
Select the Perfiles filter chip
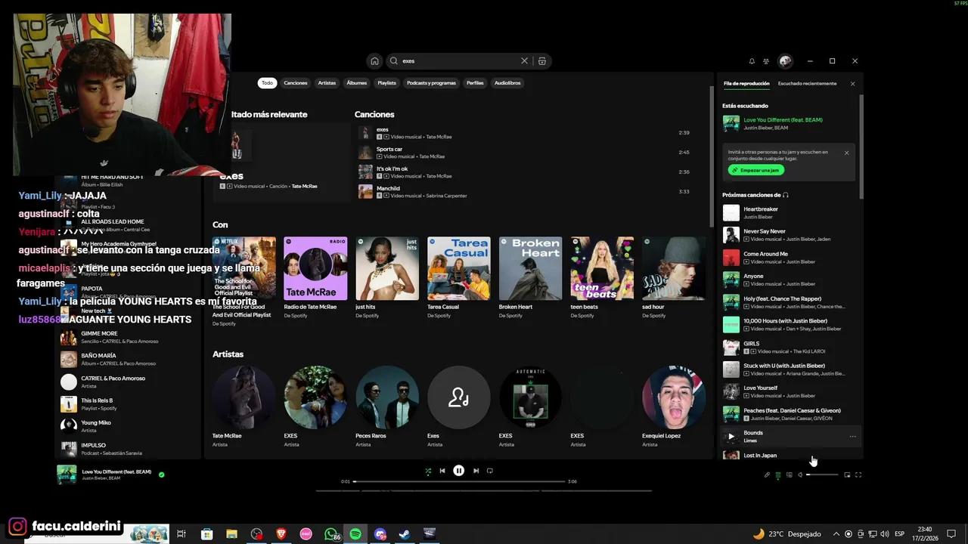(x=475, y=83)
